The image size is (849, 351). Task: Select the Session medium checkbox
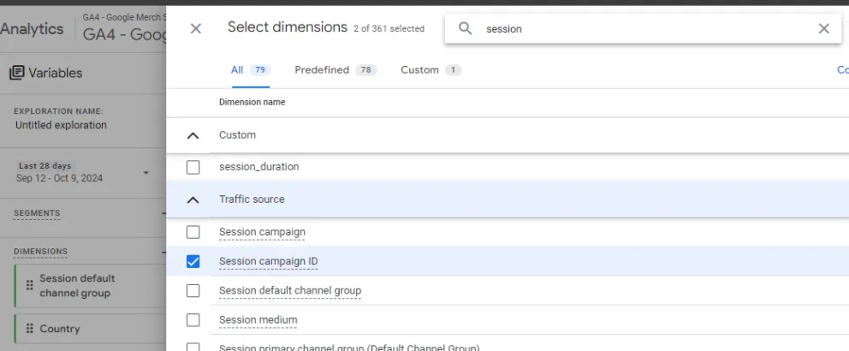[x=193, y=319]
